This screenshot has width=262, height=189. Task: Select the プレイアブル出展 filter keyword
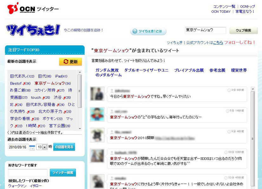coord(189,70)
